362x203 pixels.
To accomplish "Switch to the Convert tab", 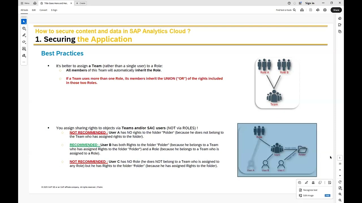I will click(x=43, y=10).
